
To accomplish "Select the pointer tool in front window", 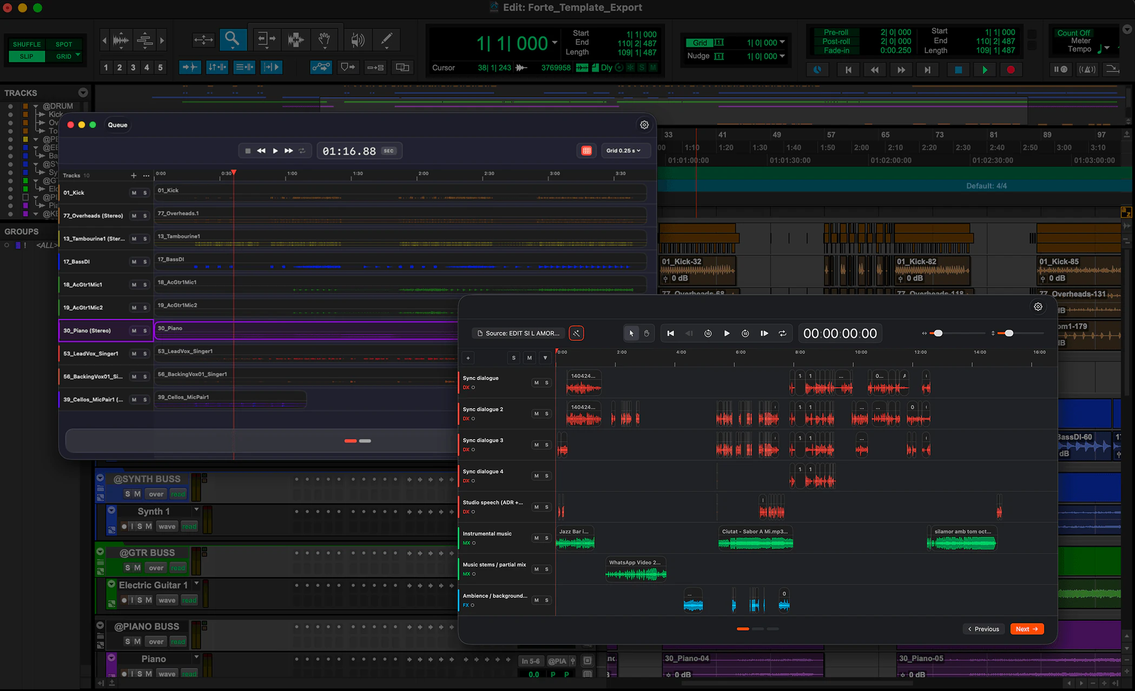I will click(631, 333).
